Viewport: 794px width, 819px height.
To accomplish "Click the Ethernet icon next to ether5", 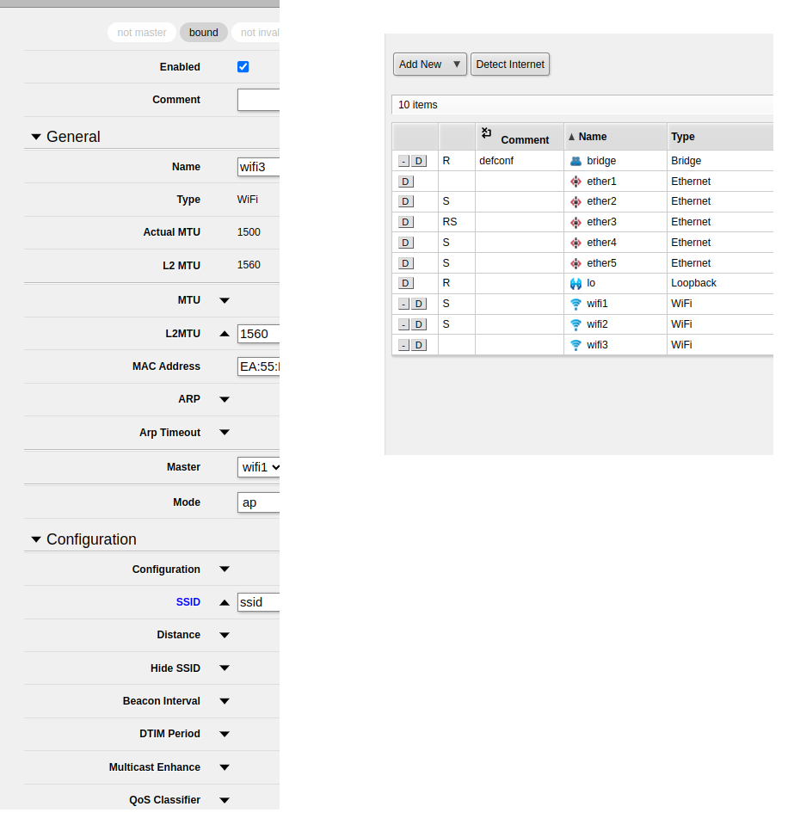I will [574, 262].
